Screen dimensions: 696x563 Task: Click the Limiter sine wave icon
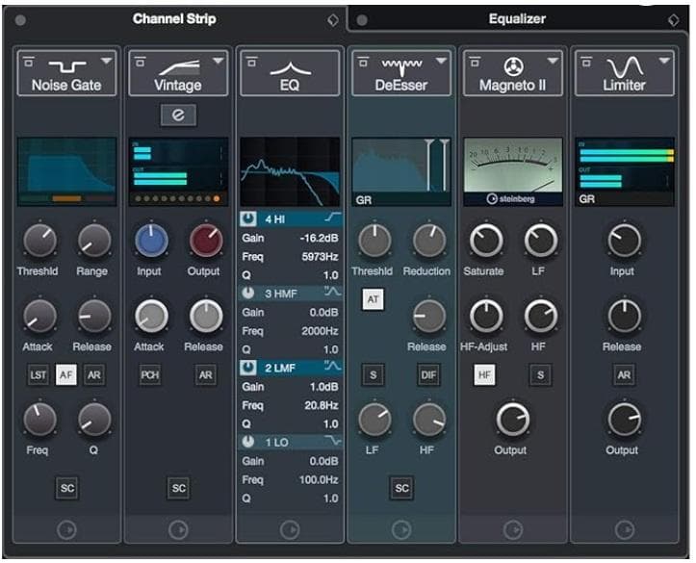(625, 67)
